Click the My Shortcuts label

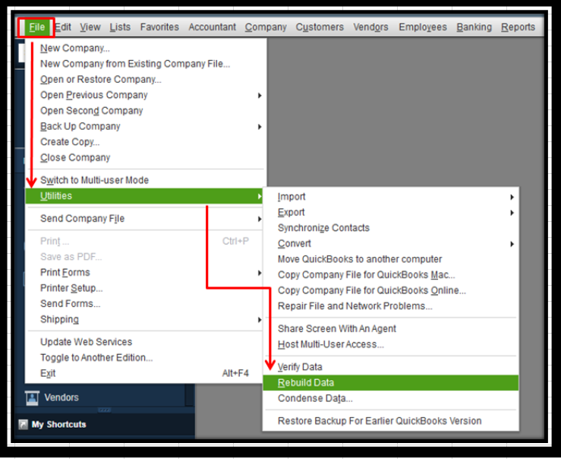click(x=59, y=425)
